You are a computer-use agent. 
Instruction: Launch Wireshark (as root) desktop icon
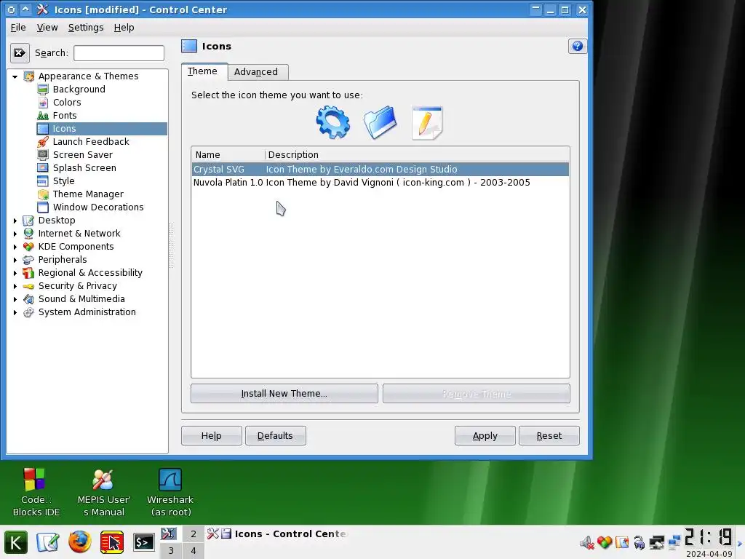pos(170,493)
